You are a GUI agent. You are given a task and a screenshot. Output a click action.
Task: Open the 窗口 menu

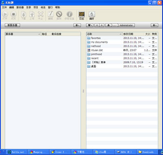pyautogui.click(x=50, y=7)
